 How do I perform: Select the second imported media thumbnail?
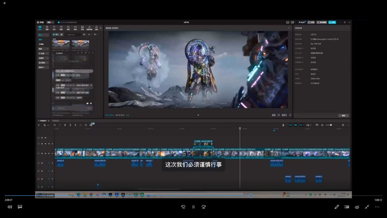tap(80, 45)
